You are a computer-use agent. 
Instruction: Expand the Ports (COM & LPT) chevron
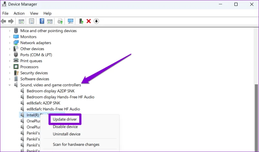[x=10, y=55]
